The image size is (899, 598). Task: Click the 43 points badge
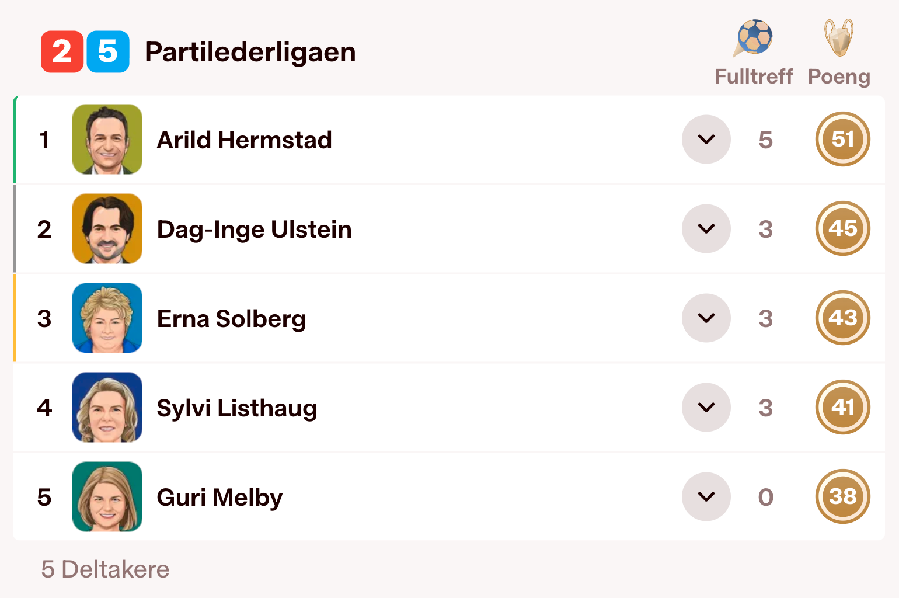pyautogui.click(x=842, y=318)
